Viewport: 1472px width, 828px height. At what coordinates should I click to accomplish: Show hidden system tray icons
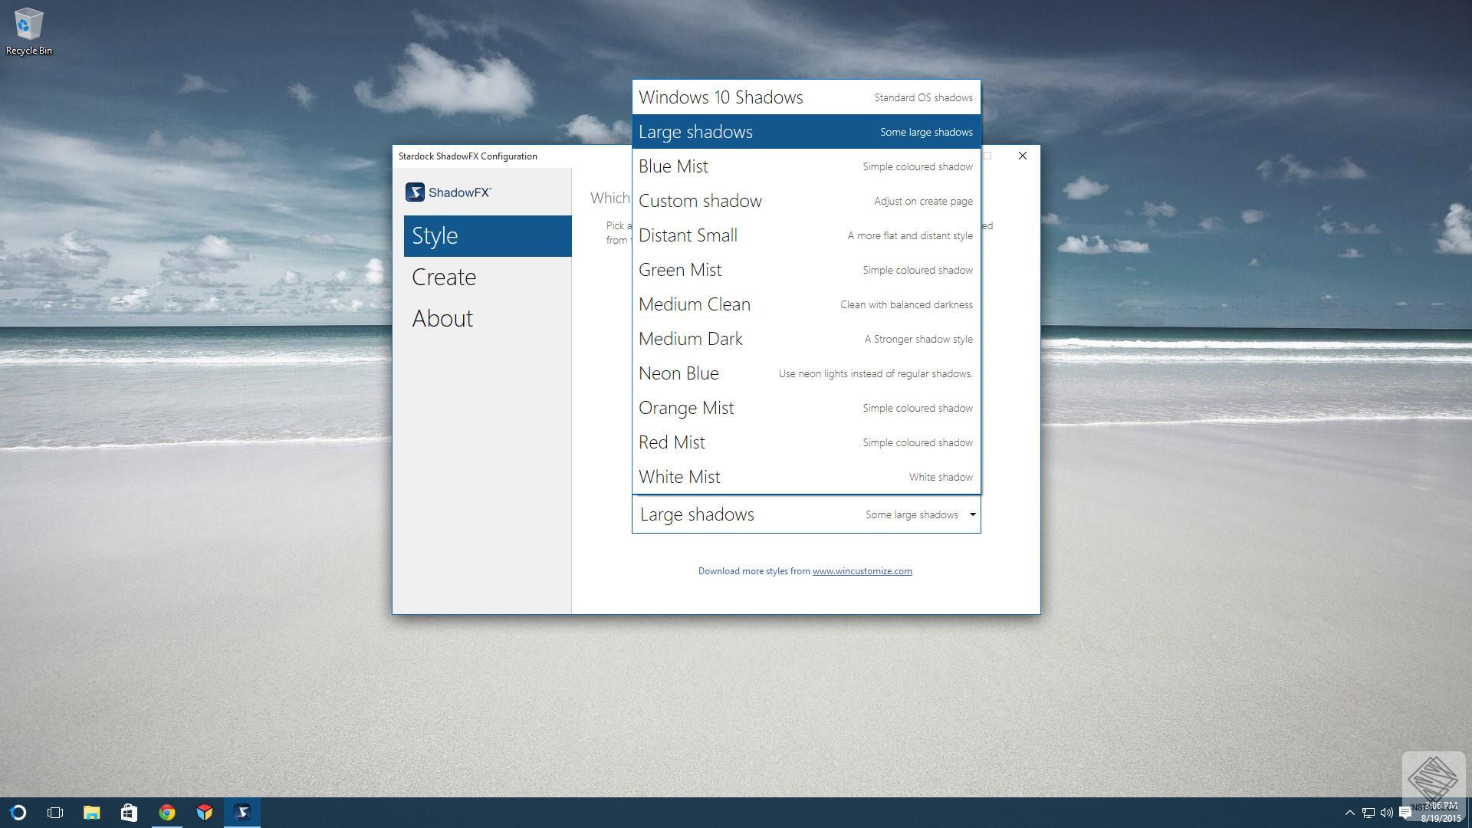pyautogui.click(x=1349, y=813)
